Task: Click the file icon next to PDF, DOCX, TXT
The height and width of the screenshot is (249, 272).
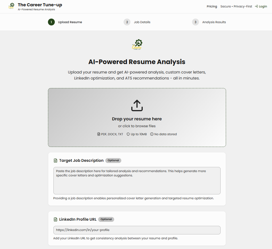Action: click(x=99, y=134)
